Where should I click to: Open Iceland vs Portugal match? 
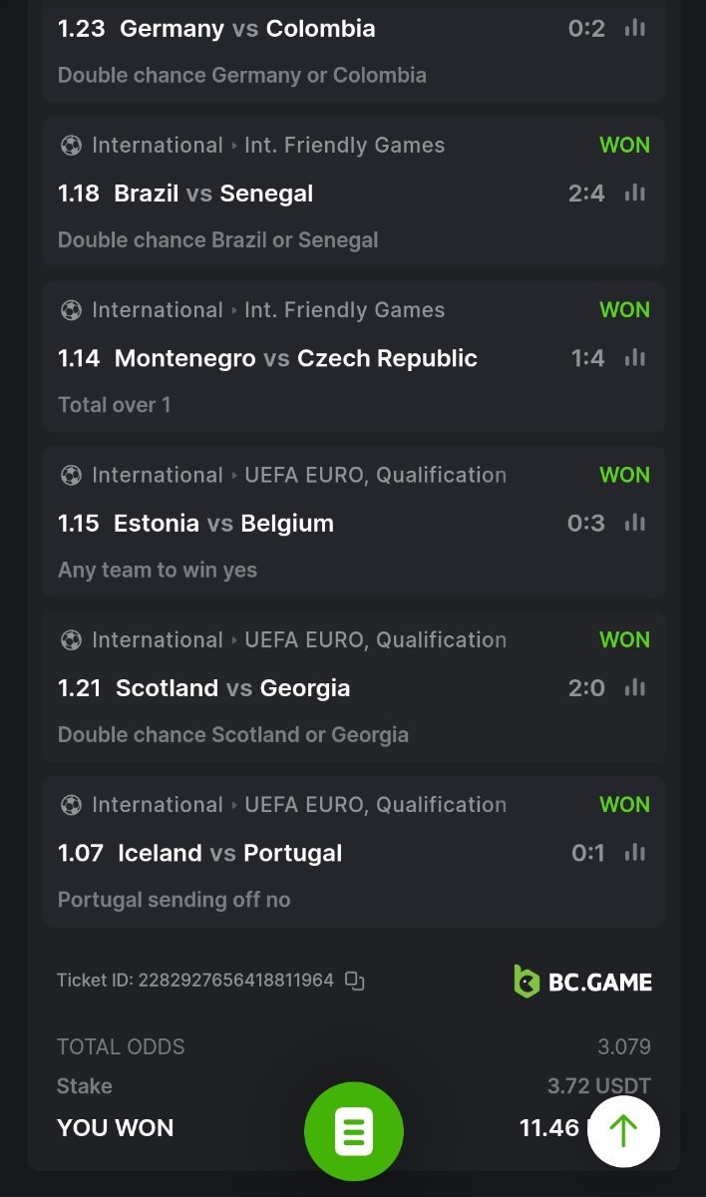[229, 853]
